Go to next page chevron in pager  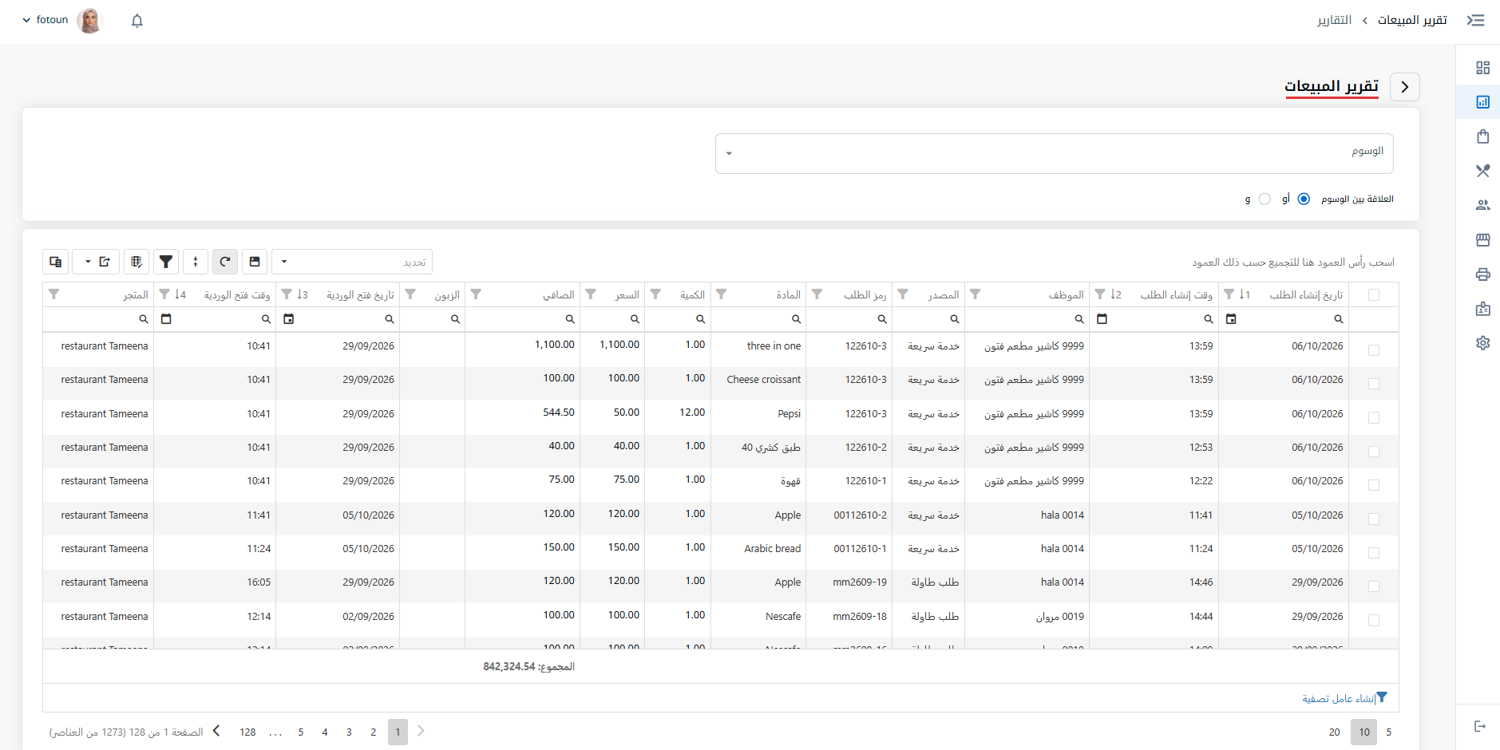[x=216, y=731]
